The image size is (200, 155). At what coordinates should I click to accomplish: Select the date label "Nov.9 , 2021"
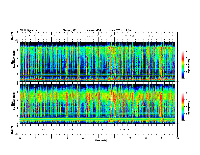(x=70, y=30)
